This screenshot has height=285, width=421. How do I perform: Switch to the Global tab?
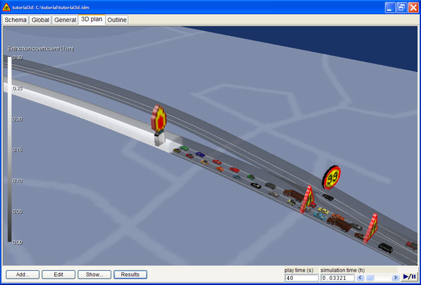[x=40, y=20]
